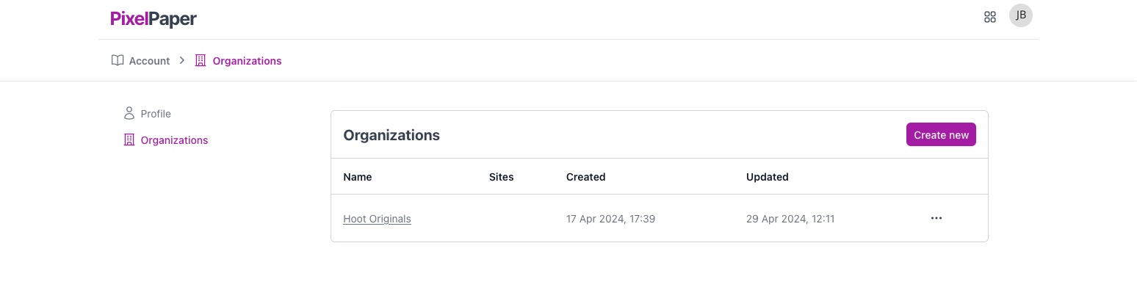This screenshot has width=1137, height=301.
Task: Click the Created column header
Action: coord(585,177)
